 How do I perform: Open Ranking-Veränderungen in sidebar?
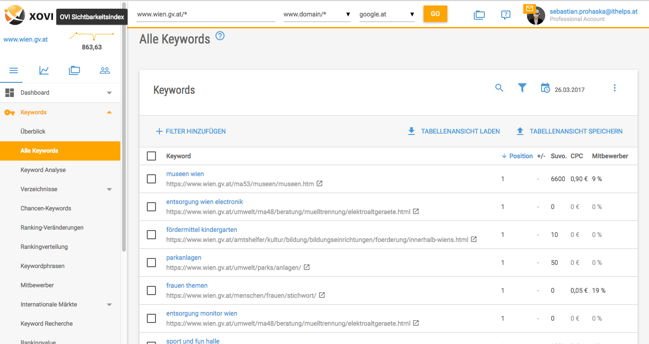coord(52,228)
